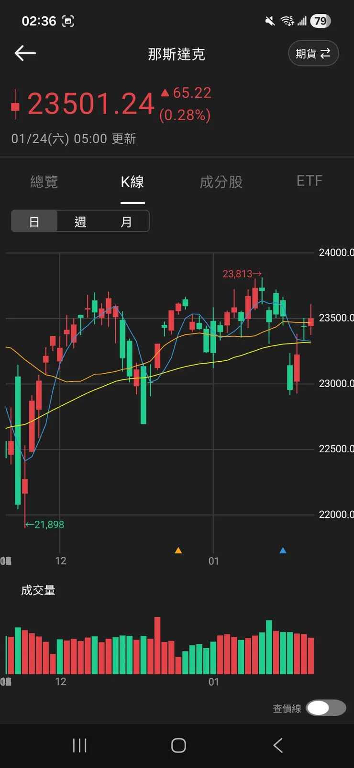Screen dimensions: 354x768
Task: Tap the orange triangle chart marker
Action: [178, 550]
